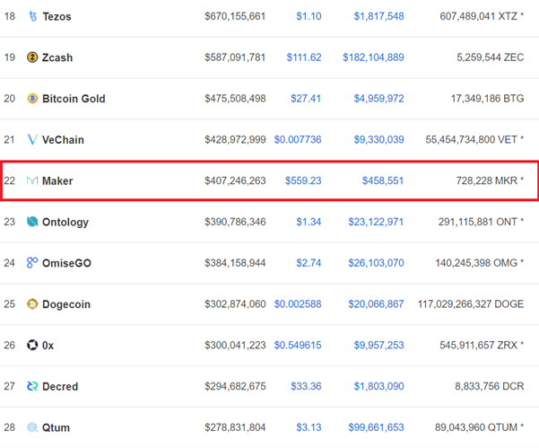The height and width of the screenshot is (448, 539).
Task: Open the Zcash coin name link
Action: [x=57, y=57]
